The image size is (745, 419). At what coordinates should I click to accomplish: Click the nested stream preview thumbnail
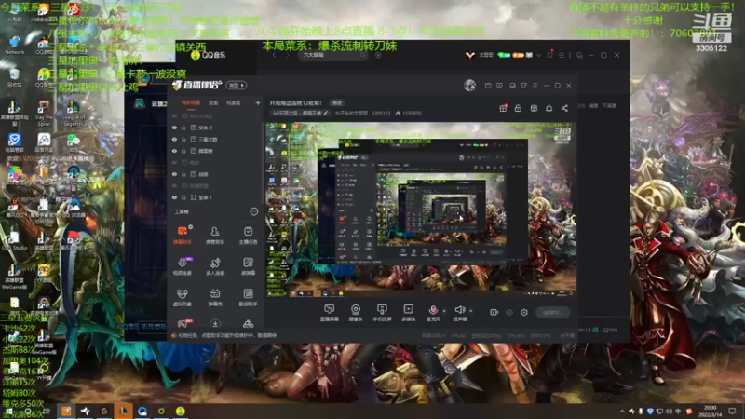coord(421,209)
